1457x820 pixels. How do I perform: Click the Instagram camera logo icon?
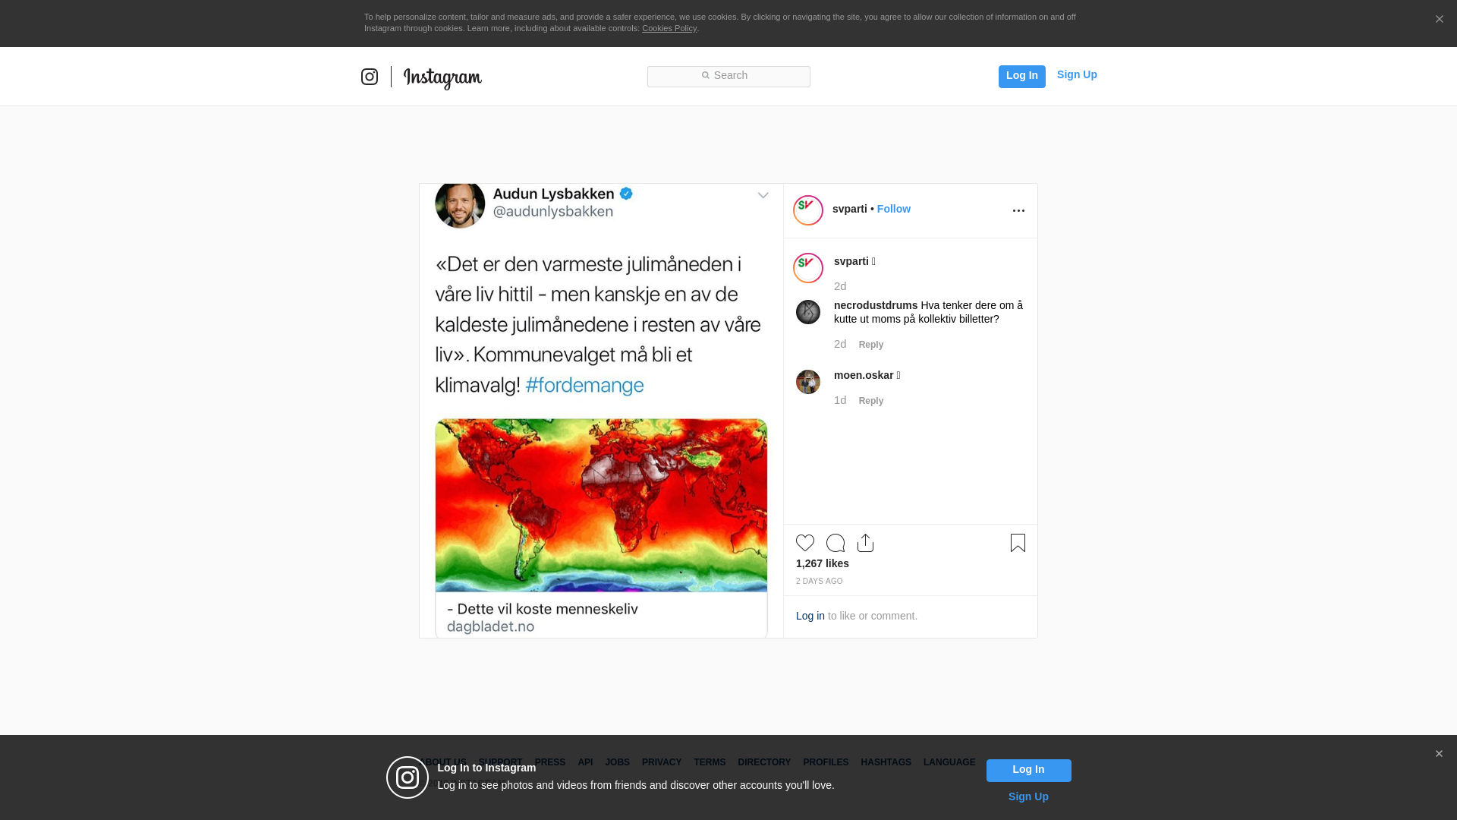tap(370, 77)
